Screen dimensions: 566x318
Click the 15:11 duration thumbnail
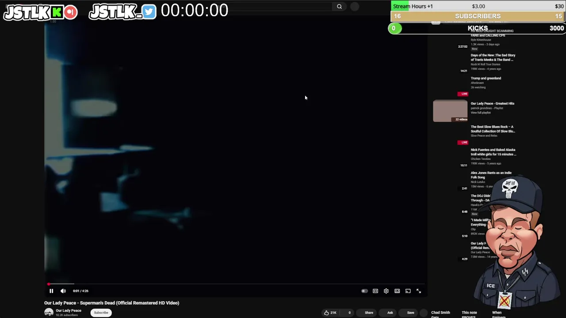463,165
